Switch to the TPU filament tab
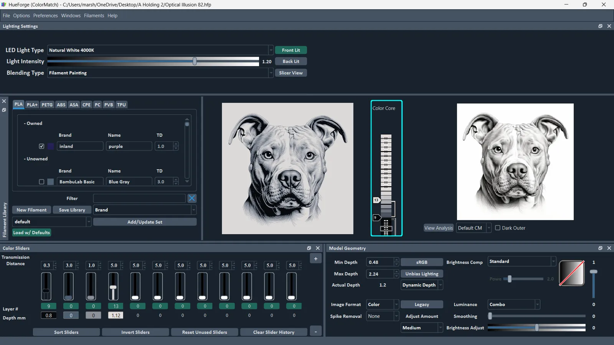This screenshot has height=345, width=614. (121, 105)
